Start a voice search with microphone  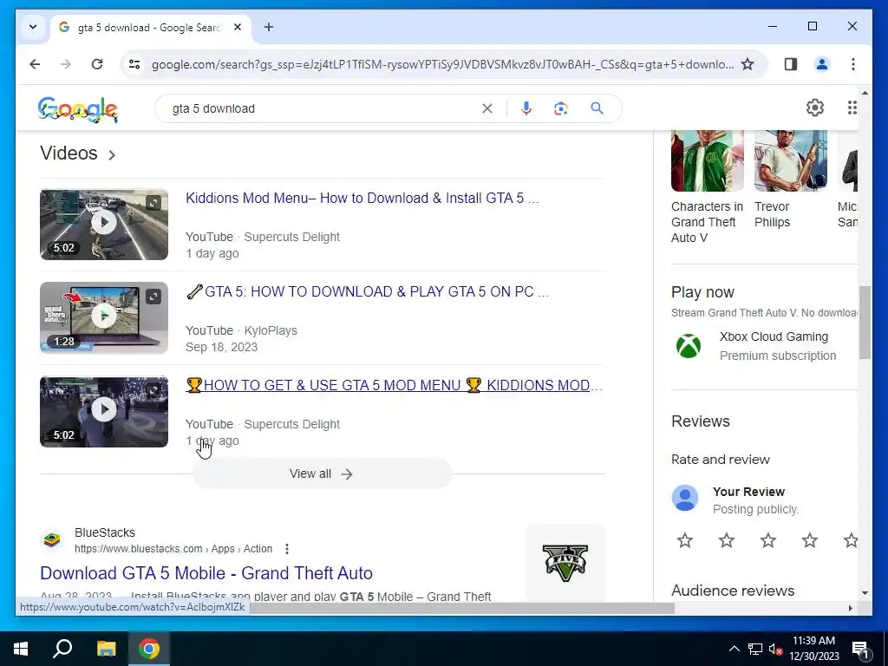[x=526, y=108]
